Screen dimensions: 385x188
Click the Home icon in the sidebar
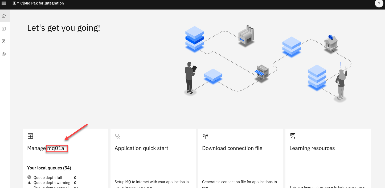coord(4,16)
